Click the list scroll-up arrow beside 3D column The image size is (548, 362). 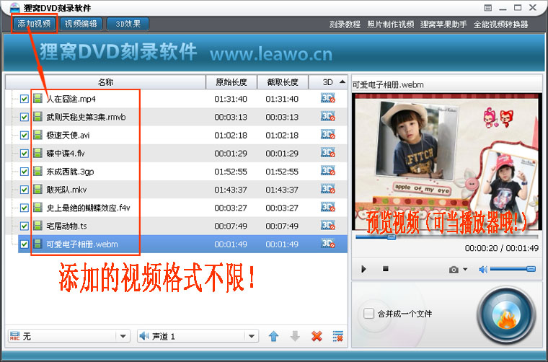click(342, 81)
